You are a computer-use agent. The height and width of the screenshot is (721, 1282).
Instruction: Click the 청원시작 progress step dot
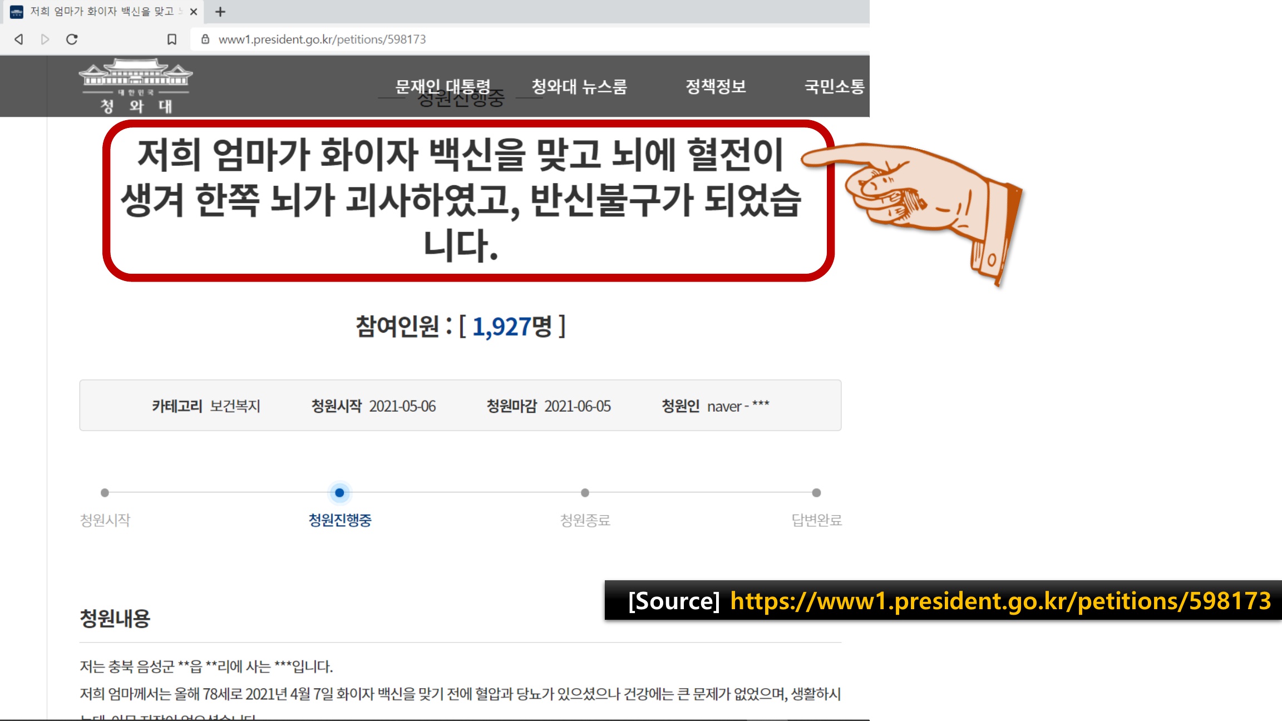click(x=105, y=493)
